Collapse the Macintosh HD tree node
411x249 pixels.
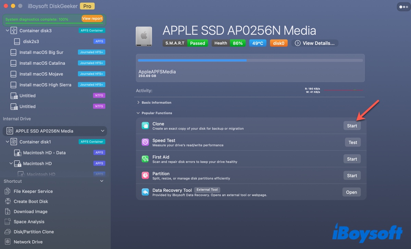coord(11,164)
